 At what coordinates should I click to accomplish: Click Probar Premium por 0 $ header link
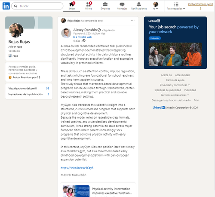(x=200, y=6)
